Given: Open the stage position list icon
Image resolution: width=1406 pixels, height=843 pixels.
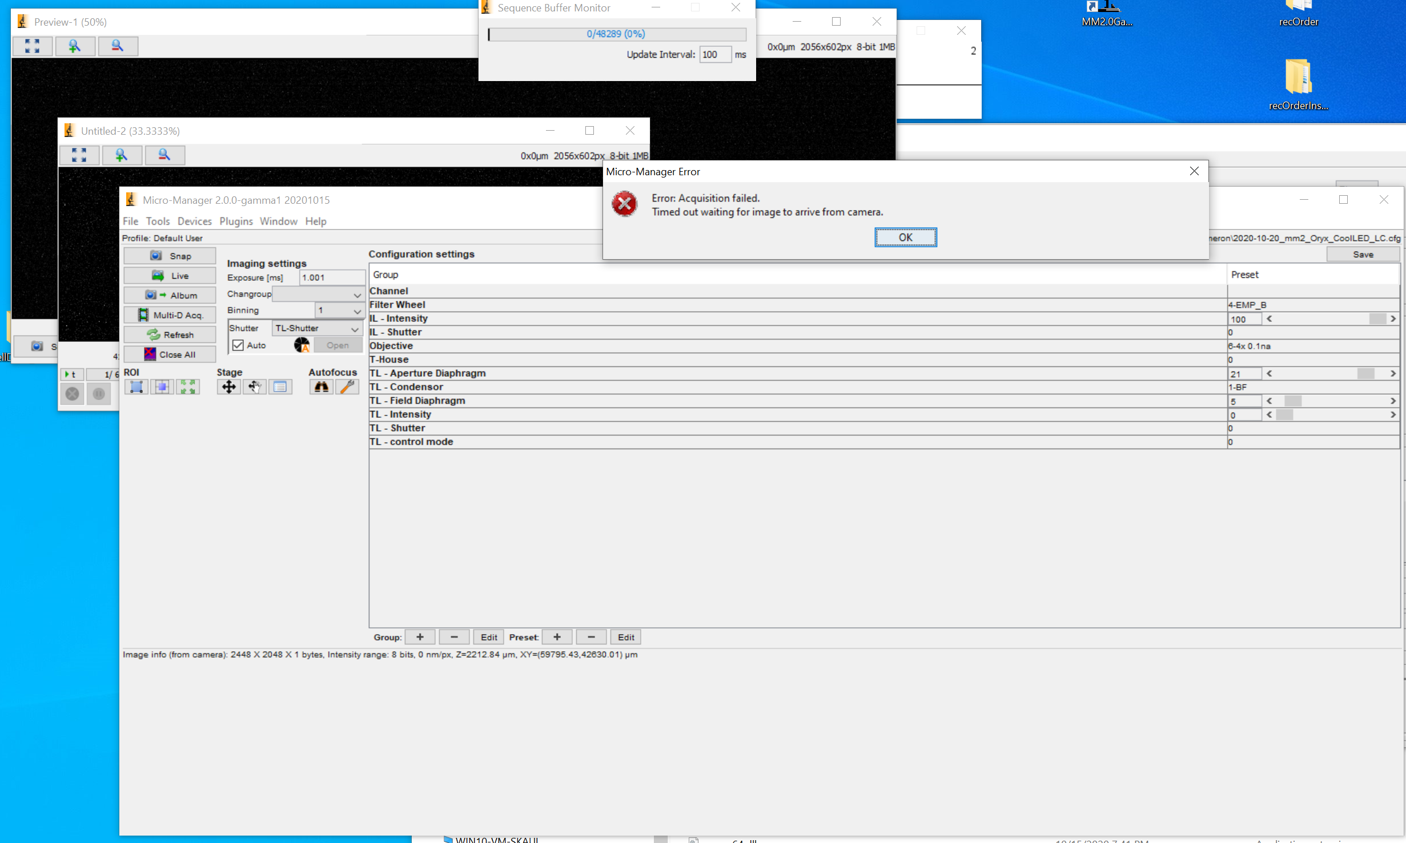Looking at the screenshot, I should pyautogui.click(x=280, y=387).
